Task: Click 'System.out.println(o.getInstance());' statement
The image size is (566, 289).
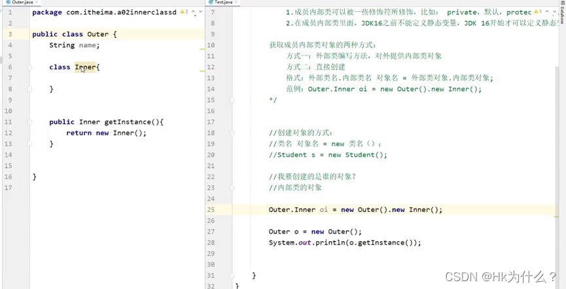Action: tap(345, 243)
